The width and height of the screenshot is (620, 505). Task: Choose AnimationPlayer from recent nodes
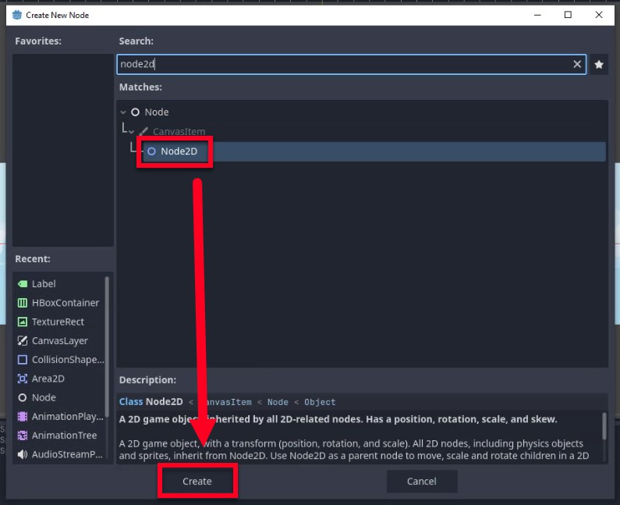(67, 416)
